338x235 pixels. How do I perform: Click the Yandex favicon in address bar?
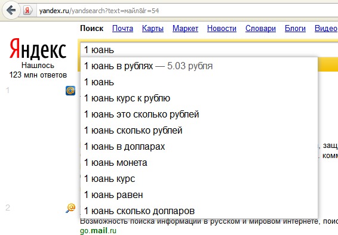pyautogui.click(x=27, y=10)
